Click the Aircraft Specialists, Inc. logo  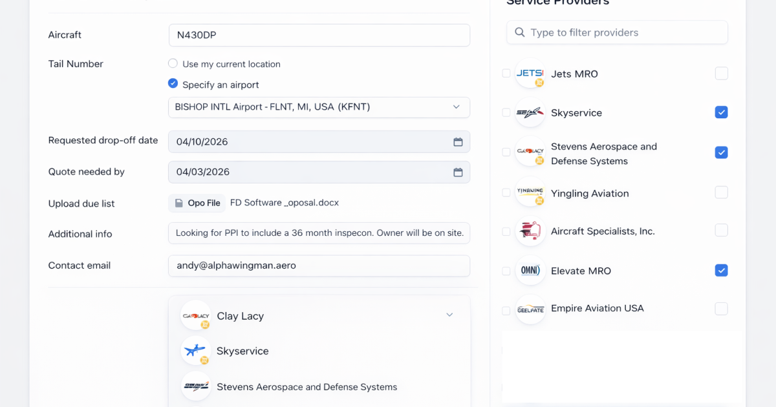(530, 230)
